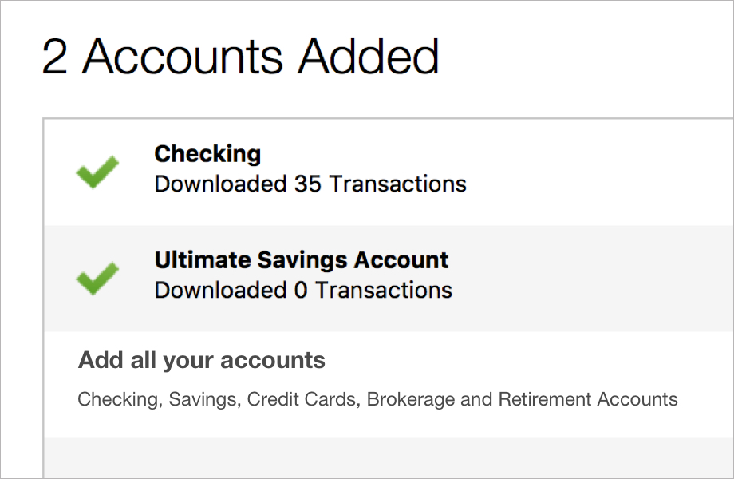Select the bold Checking account name
Screen dimensions: 734x479
[207, 153]
